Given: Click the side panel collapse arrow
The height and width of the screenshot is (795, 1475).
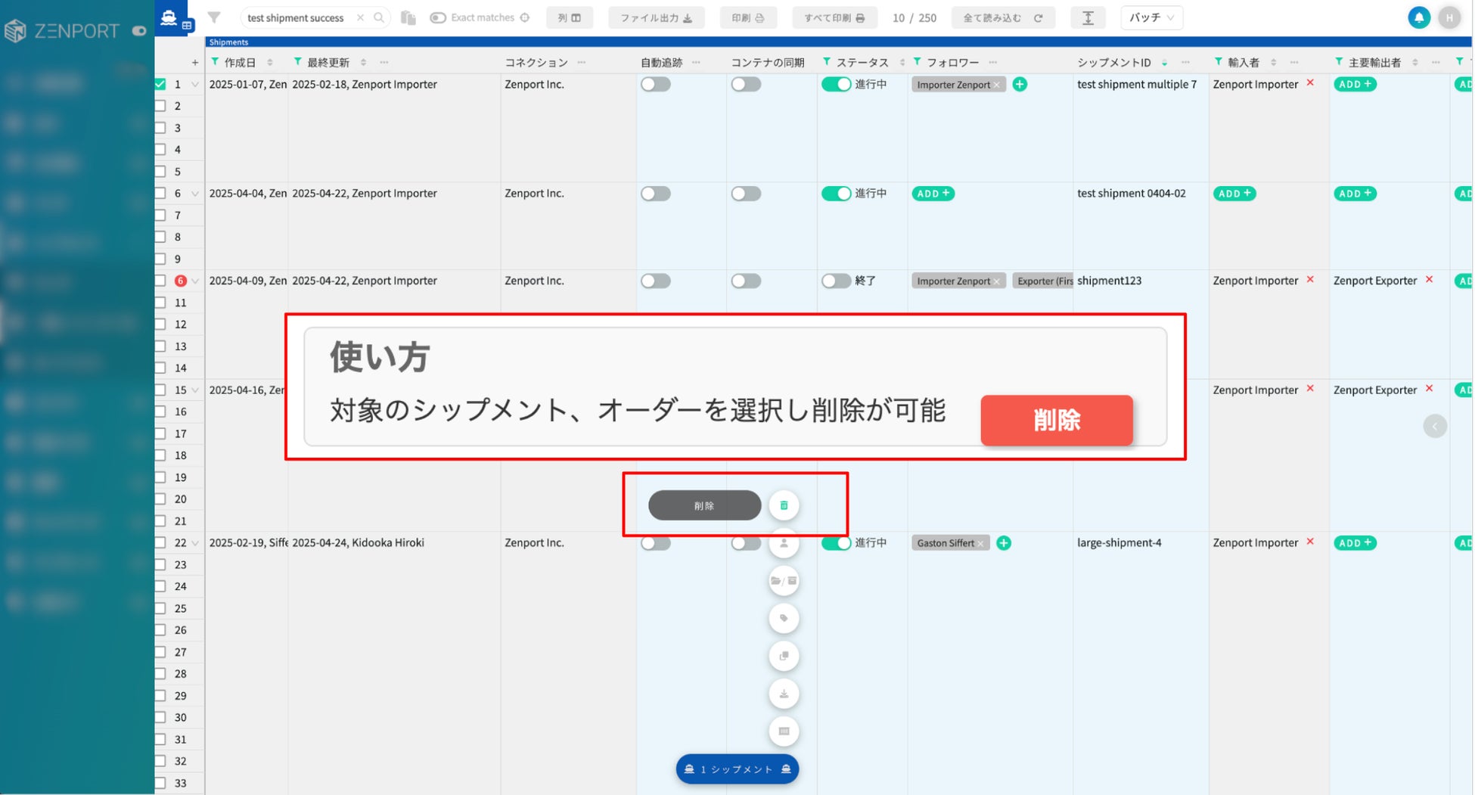Looking at the screenshot, I should point(1435,426).
